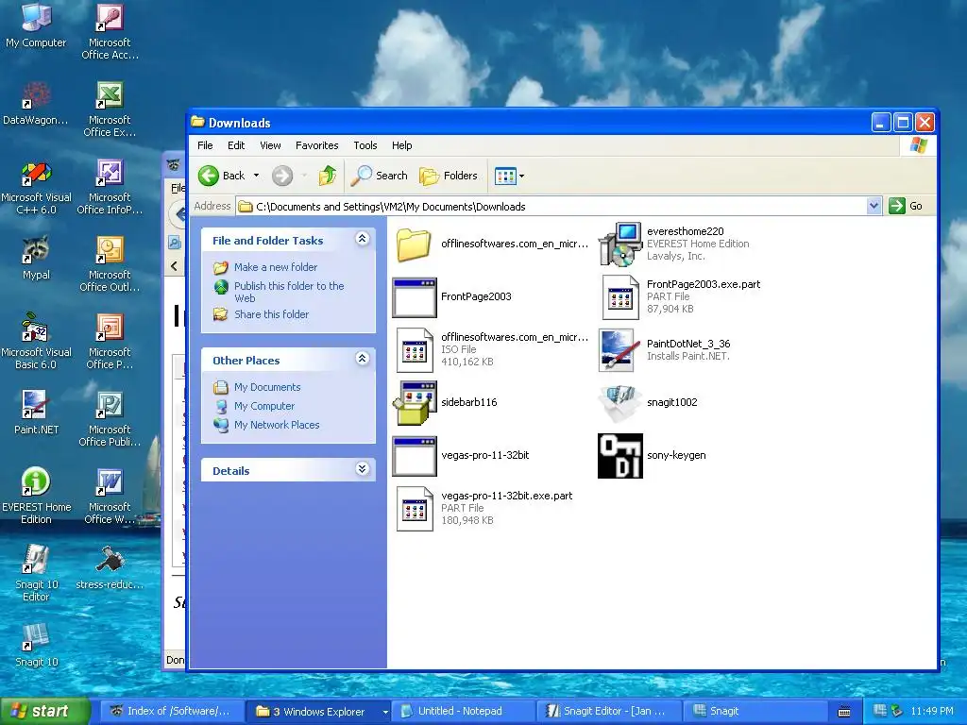Screen dimensions: 967x725
Task: Select the sony-keygen icon
Action: click(620, 456)
